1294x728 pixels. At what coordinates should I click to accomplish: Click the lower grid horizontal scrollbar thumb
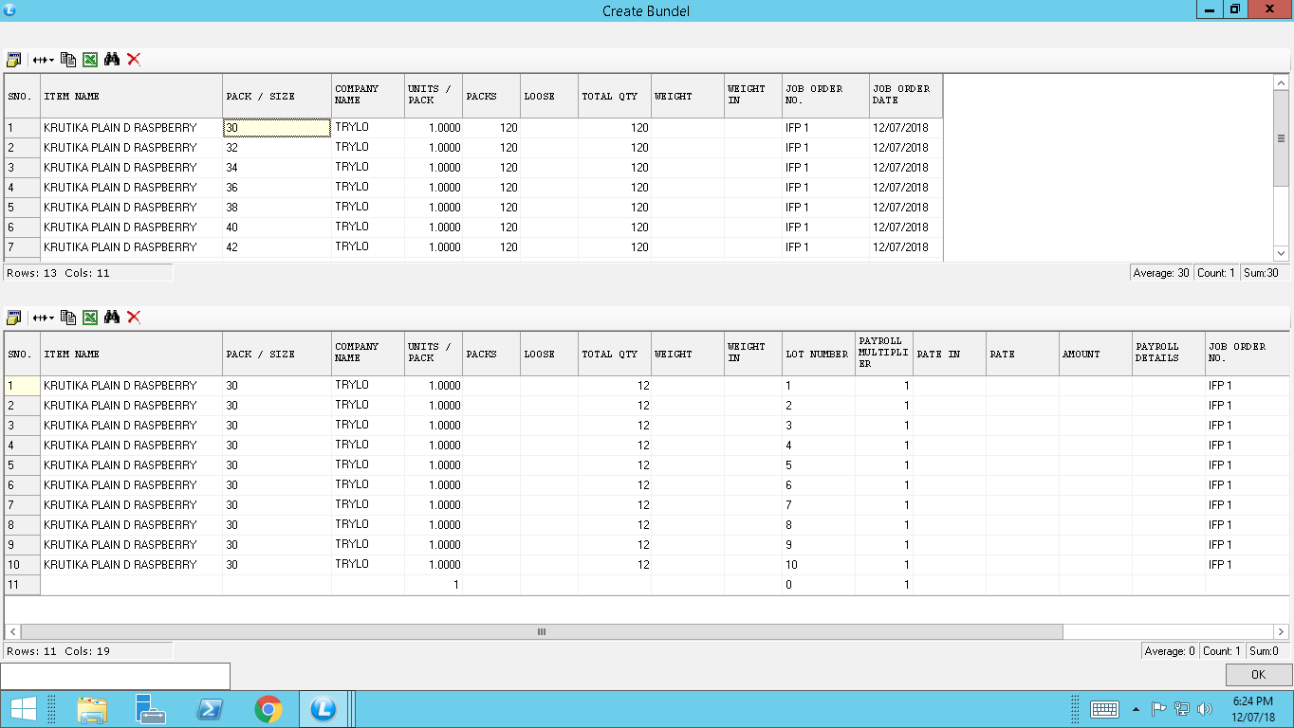point(542,631)
